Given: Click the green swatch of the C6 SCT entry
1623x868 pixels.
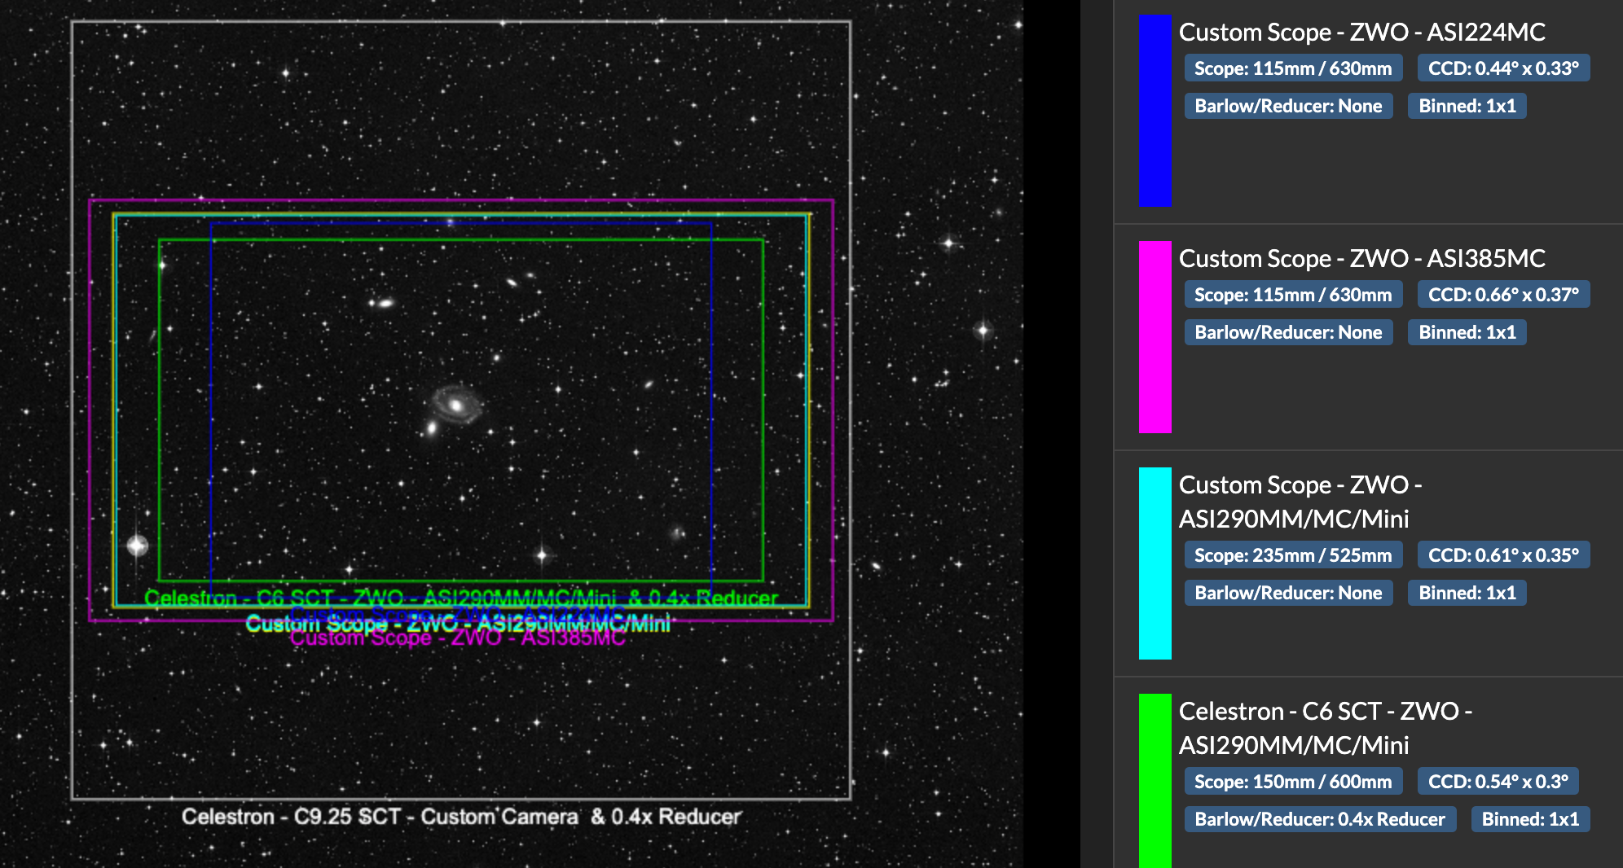Looking at the screenshot, I should click(x=1155, y=780).
